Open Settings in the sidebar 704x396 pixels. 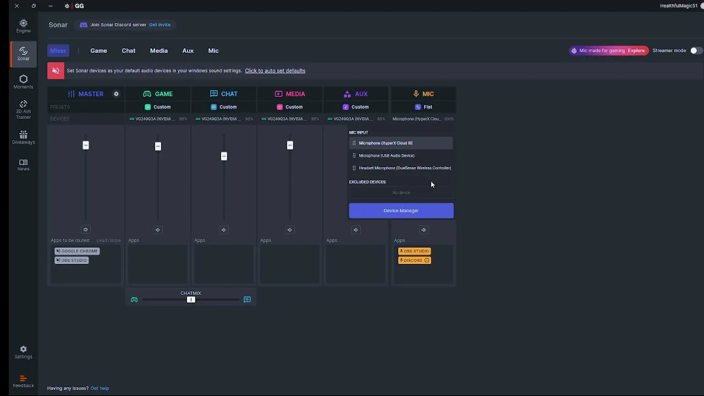click(x=23, y=352)
